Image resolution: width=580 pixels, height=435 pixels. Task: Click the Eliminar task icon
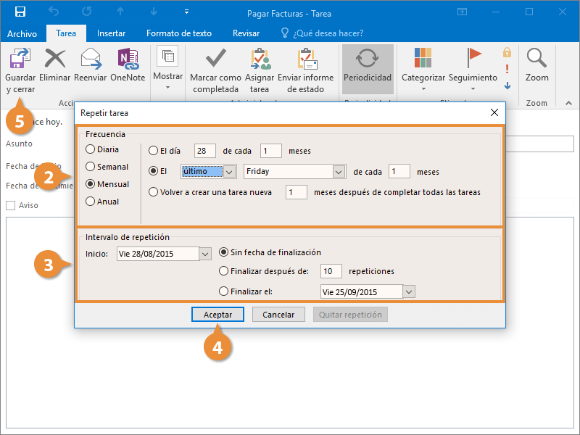[55, 59]
